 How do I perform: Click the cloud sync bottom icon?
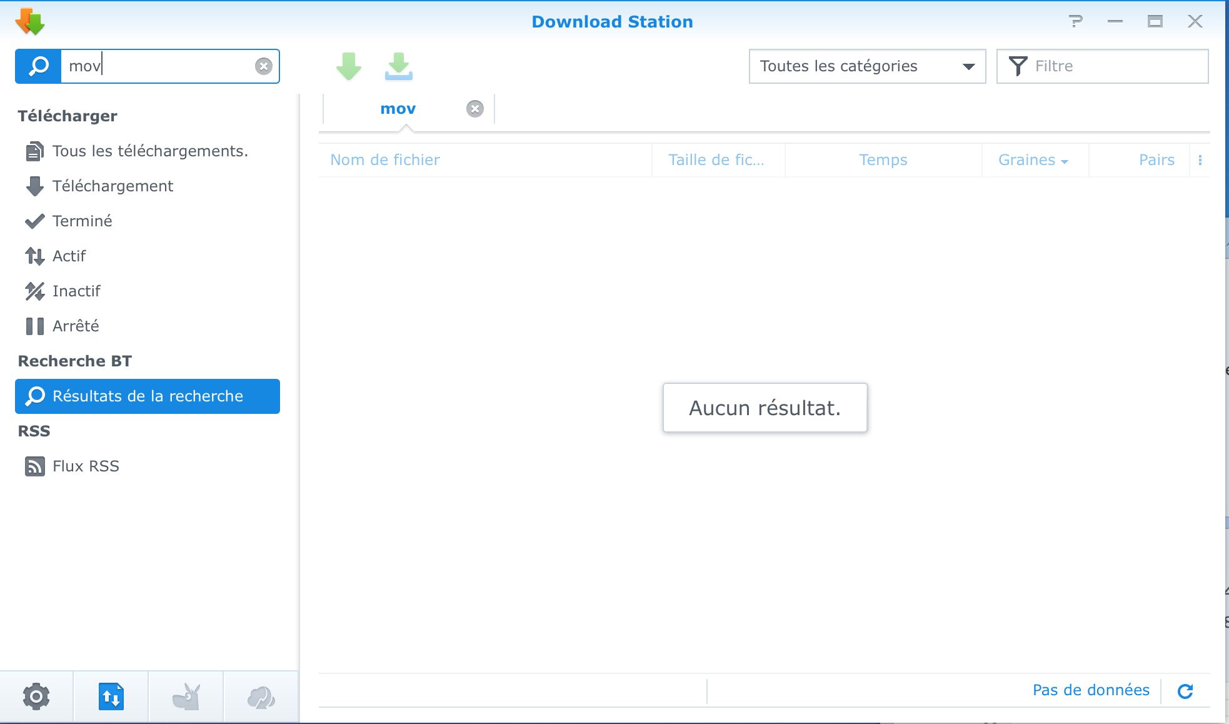coord(261,697)
